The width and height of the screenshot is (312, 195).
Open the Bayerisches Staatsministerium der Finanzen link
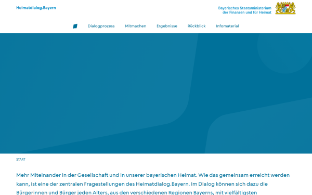pyautogui.click(x=244, y=10)
